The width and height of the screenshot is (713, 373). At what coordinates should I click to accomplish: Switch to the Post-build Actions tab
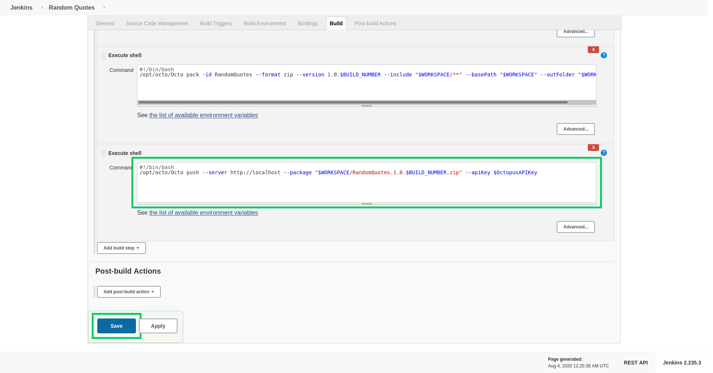[375, 23]
